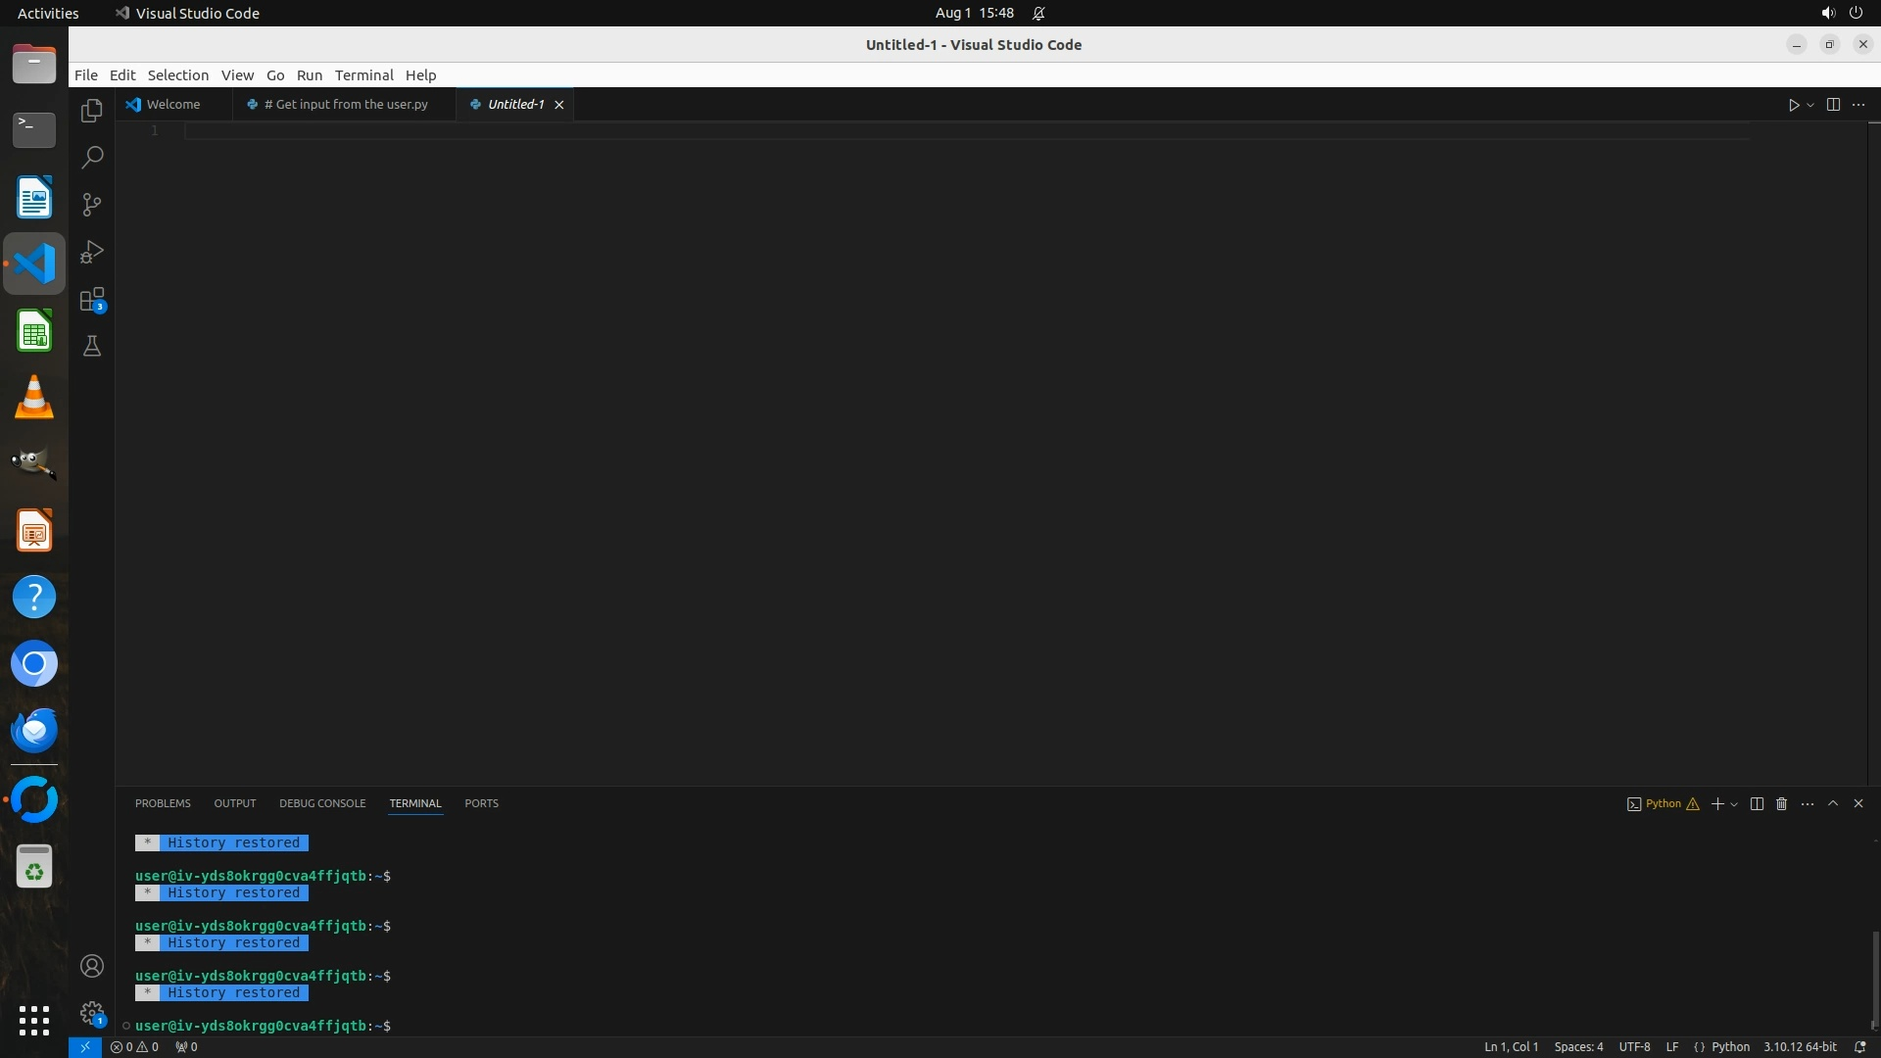The image size is (1881, 1058).
Task: Open the Source Control view
Action: click(x=92, y=205)
